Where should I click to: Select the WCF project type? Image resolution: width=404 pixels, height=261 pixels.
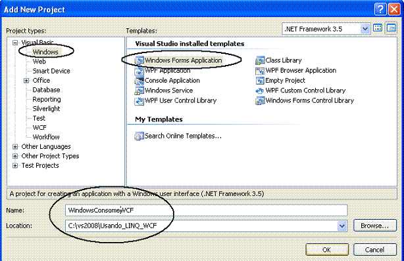[39, 128]
